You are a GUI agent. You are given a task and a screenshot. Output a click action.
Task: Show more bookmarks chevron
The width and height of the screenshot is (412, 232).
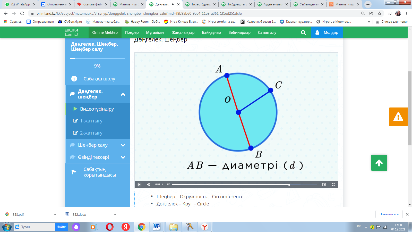(x=369, y=22)
